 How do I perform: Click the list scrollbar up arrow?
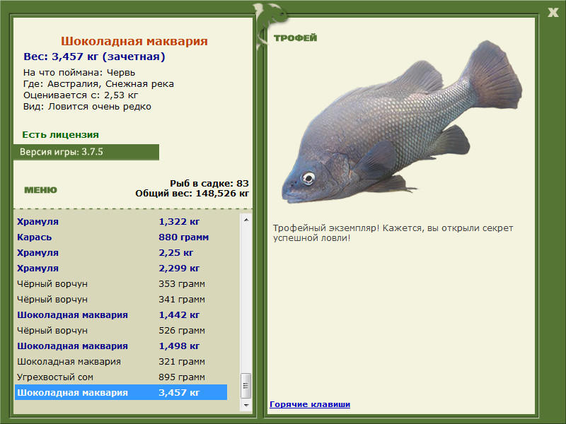pos(246,220)
